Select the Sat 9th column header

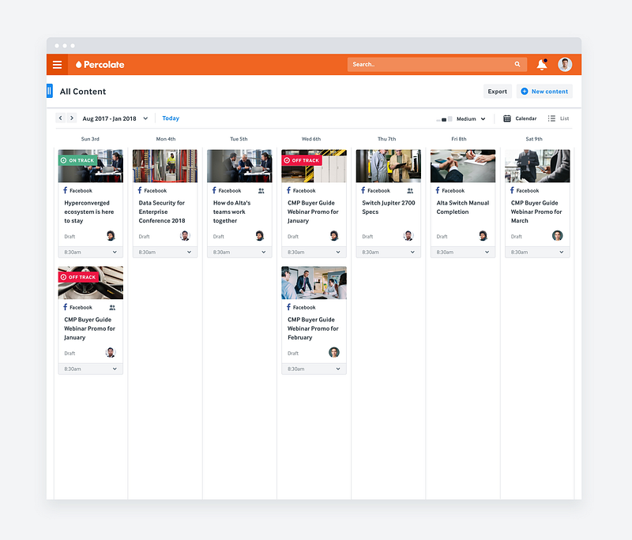coord(534,139)
